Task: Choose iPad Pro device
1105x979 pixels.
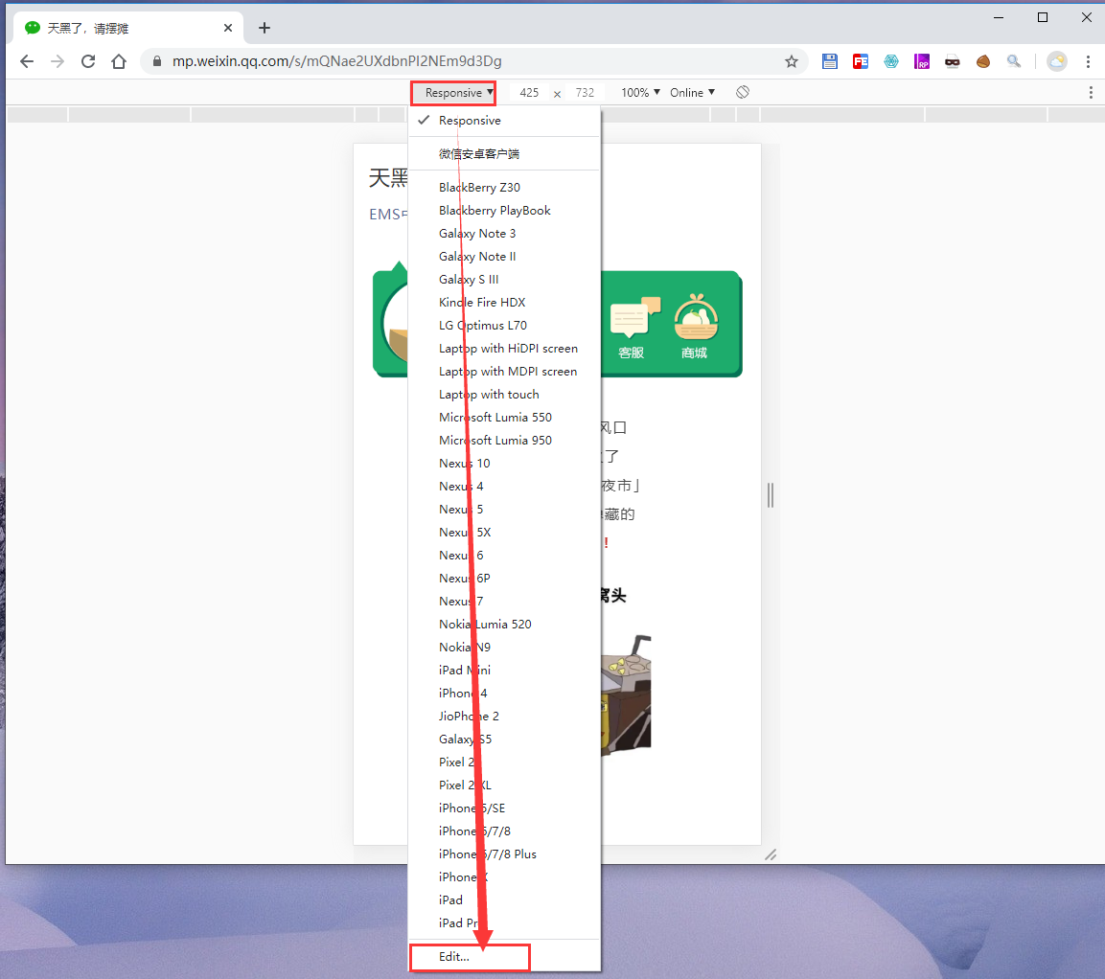Action: (x=504, y=923)
